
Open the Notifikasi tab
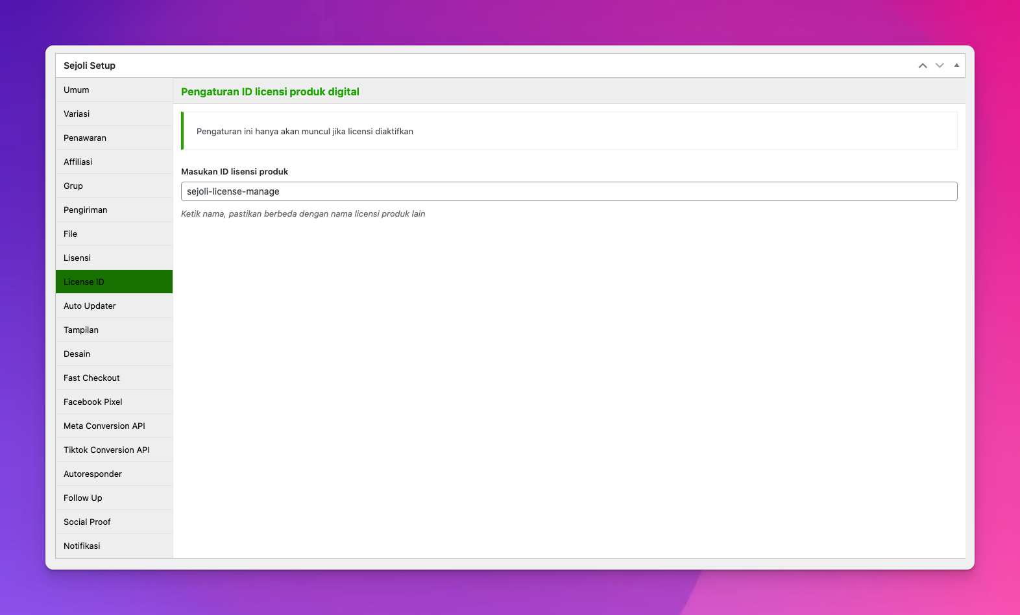(x=82, y=546)
